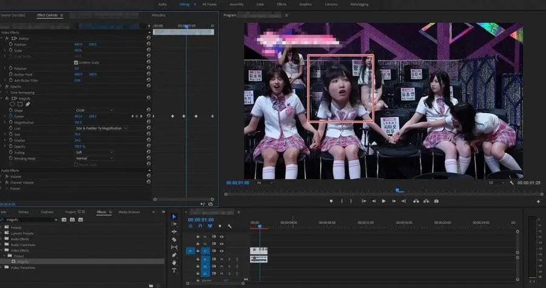Select the Razor tool

coord(175,240)
